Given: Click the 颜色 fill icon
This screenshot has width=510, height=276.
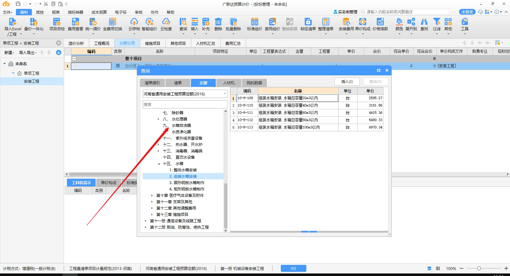Looking at the screenshot, I should click(x=399, y=24).
